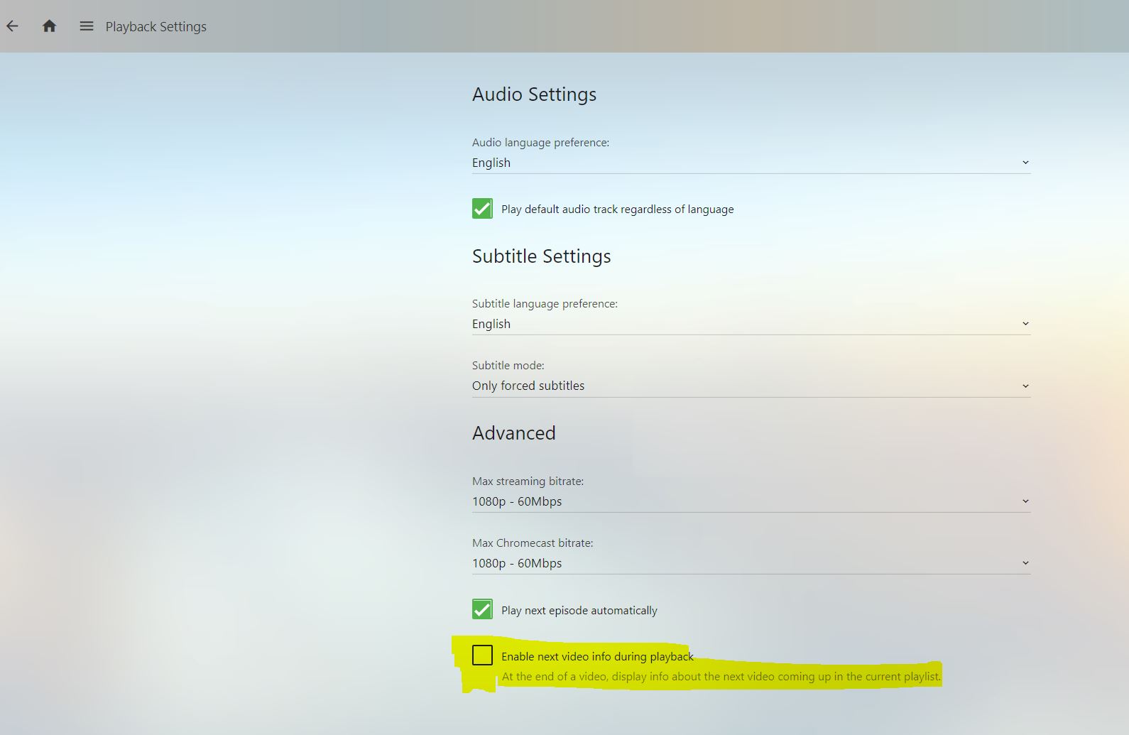Click the 'Max Chromecast bitrate:' label
1129x735 pixels.
click(x=533, y=543)
